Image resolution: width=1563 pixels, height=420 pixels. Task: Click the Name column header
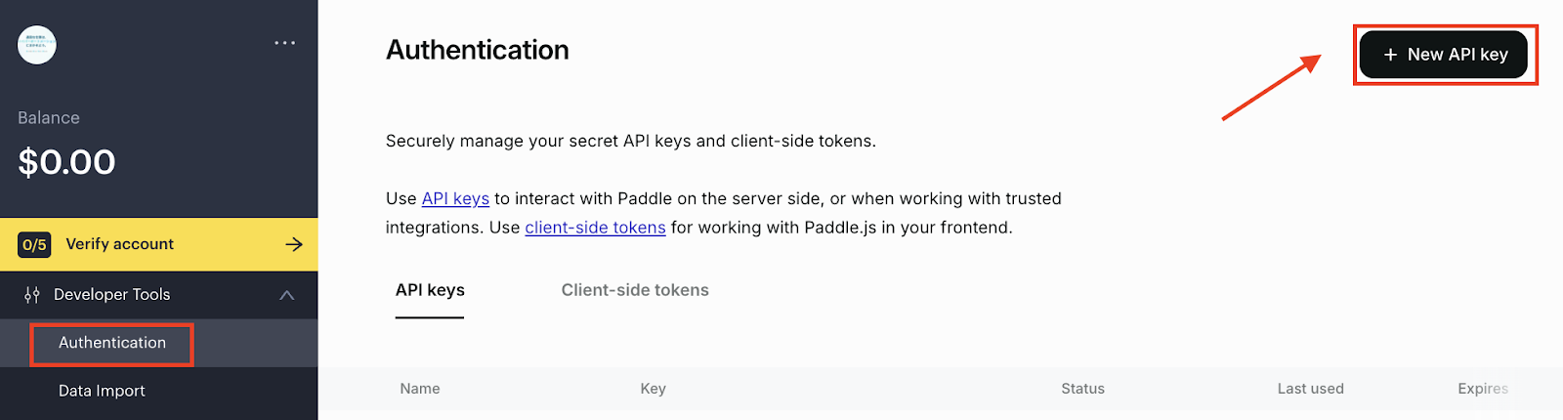(x=420, y=389)
